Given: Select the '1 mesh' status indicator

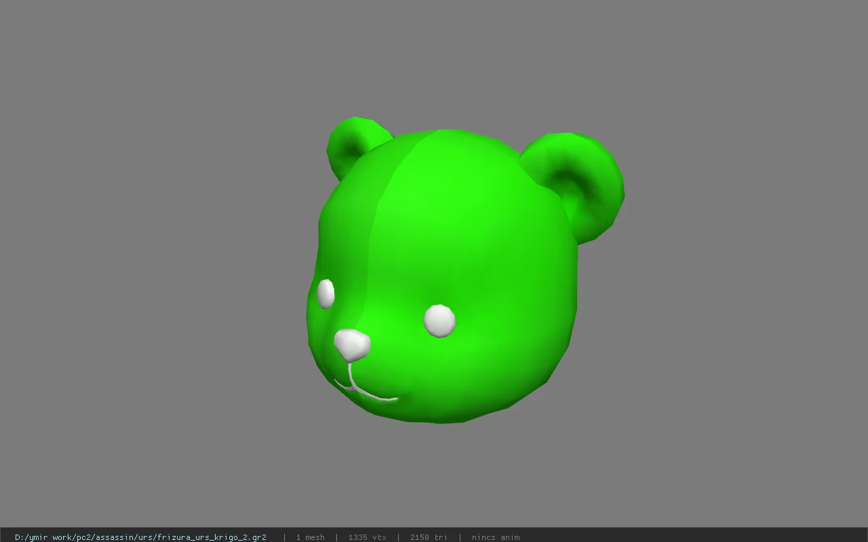Looking at the screenshot, I should click(x=310, y=537).
